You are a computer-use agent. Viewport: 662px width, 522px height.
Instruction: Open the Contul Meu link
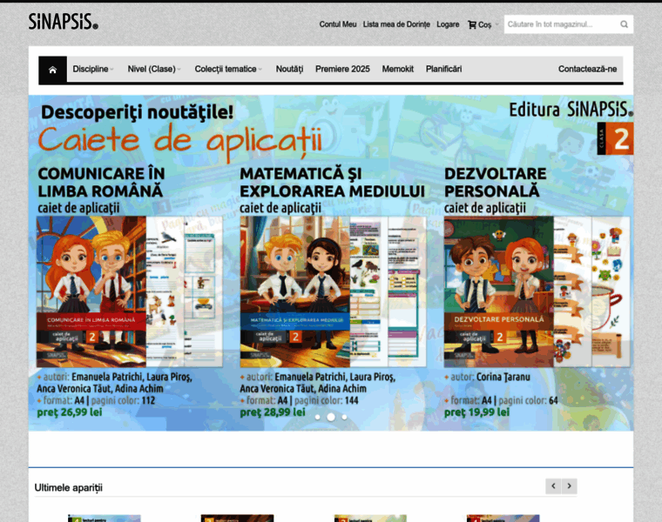[338, 24]
